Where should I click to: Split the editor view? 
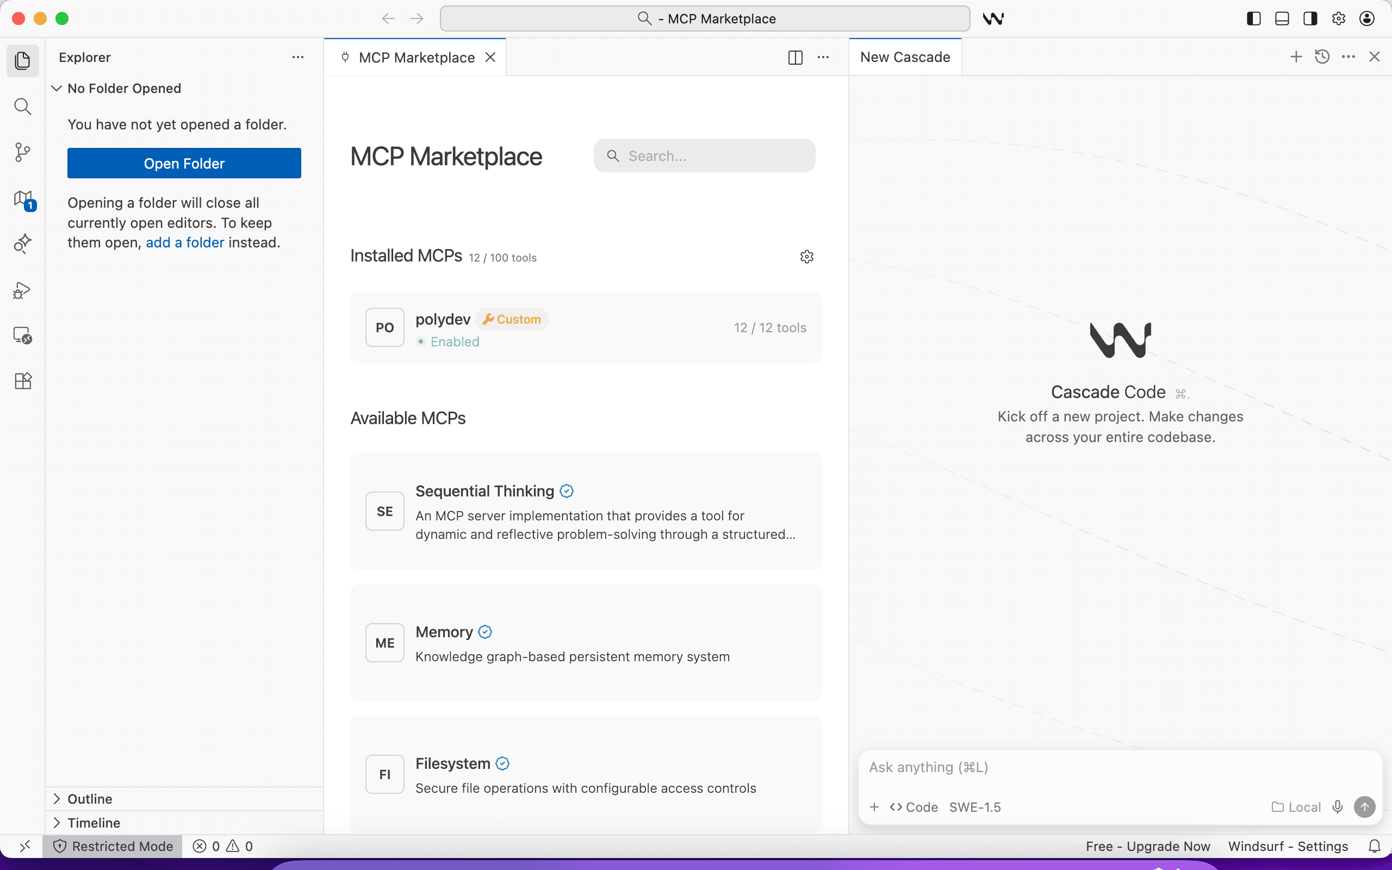click(794, 58)
